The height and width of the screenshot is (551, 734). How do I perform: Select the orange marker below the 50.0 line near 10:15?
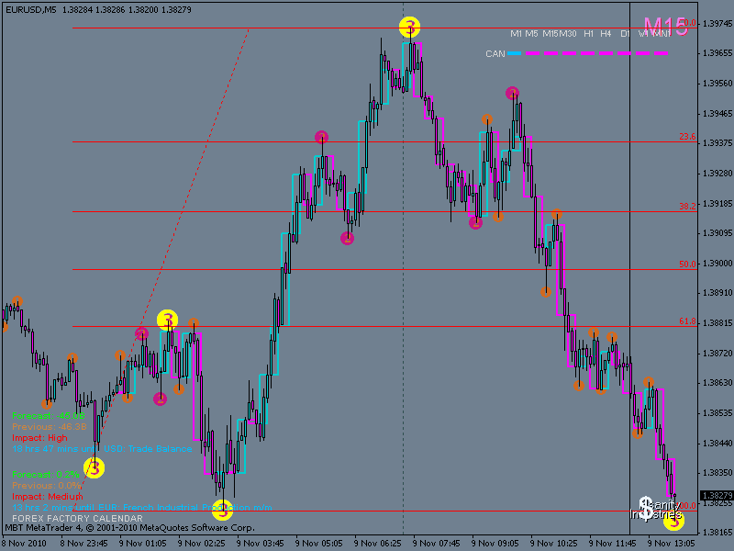546,292
